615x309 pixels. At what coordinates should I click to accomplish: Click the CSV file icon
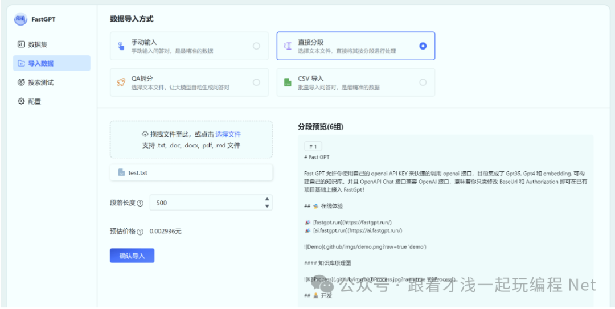click(x=288, y=83)
